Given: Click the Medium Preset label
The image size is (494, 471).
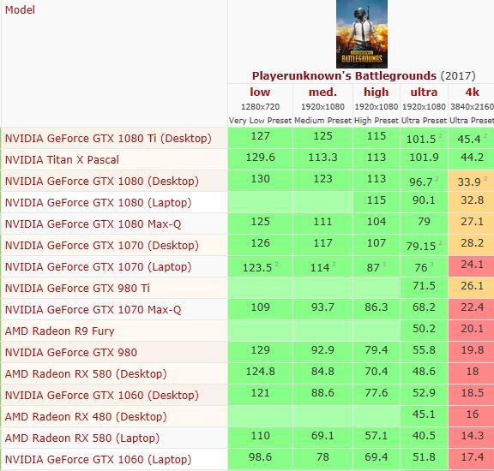Looking at the screenshot, I should click(322, 121).
